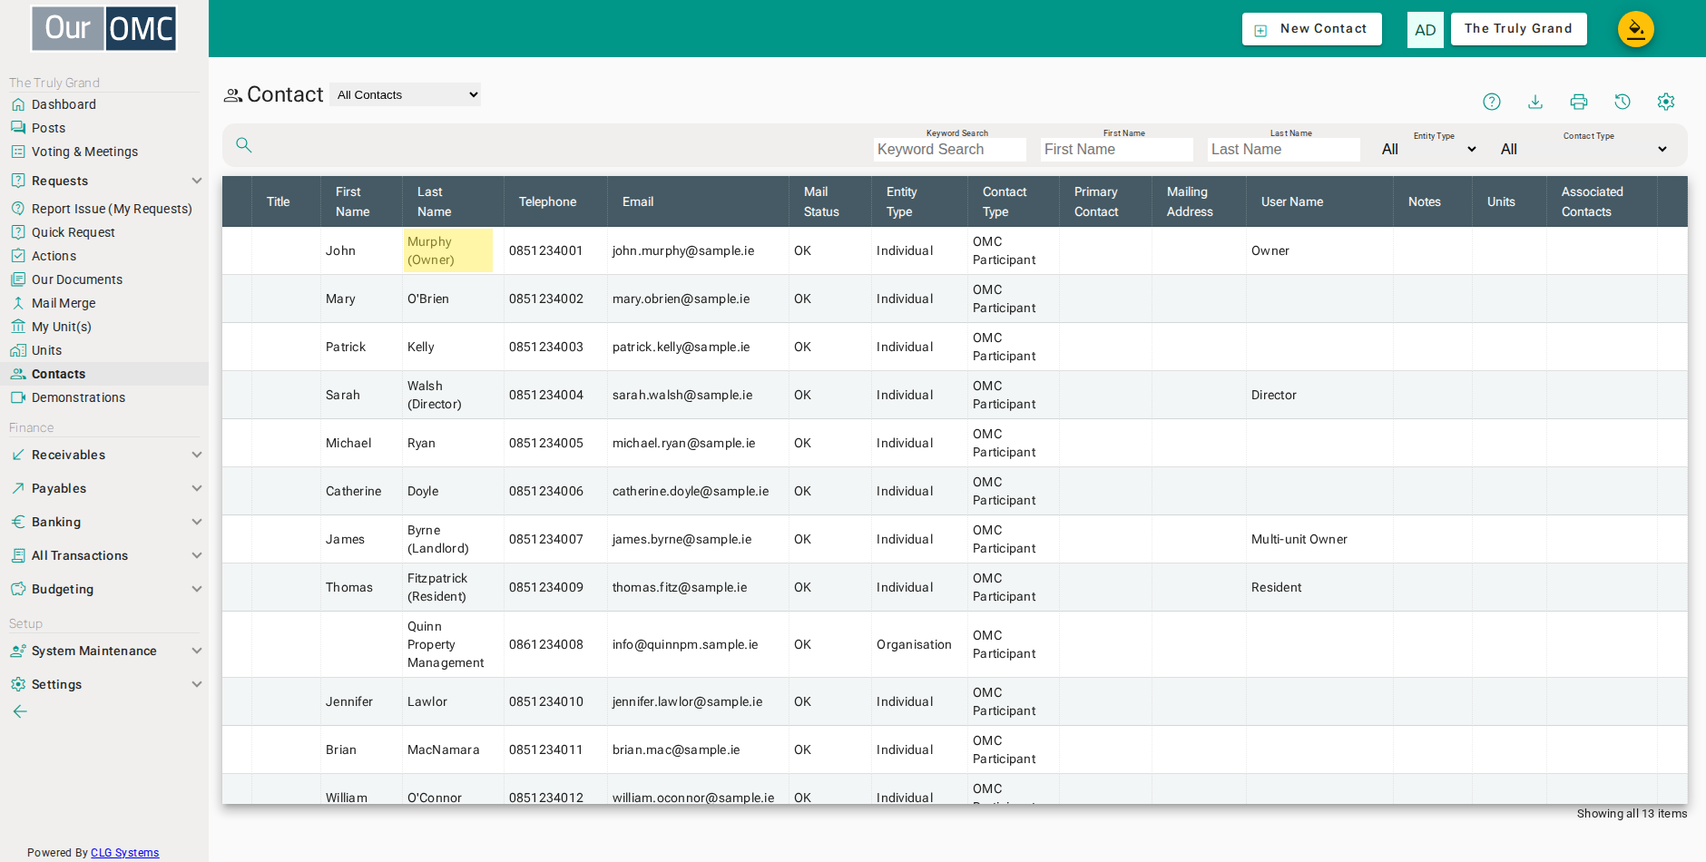Expand the Payables section chevron
The height and width of the screenshot is (862, 1706).
click(x=197, y=488)
